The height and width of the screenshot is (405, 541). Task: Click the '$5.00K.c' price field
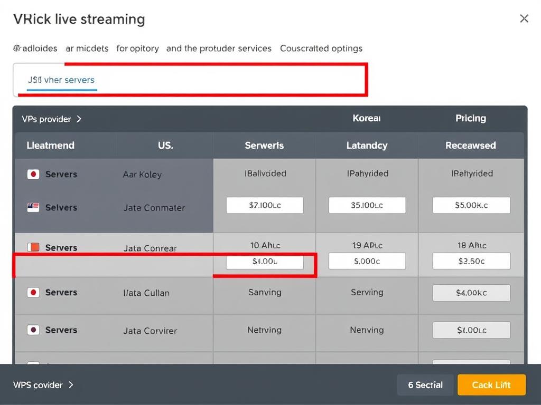point(471,205)
